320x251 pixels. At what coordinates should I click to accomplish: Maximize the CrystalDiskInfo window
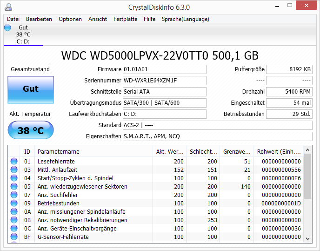290,6
